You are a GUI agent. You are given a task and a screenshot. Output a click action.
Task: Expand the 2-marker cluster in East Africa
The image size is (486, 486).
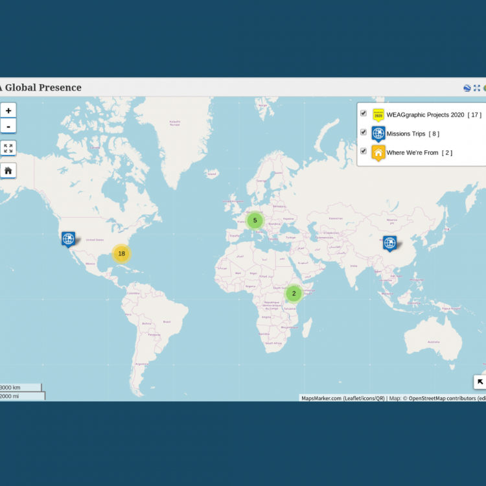(294, 294)
